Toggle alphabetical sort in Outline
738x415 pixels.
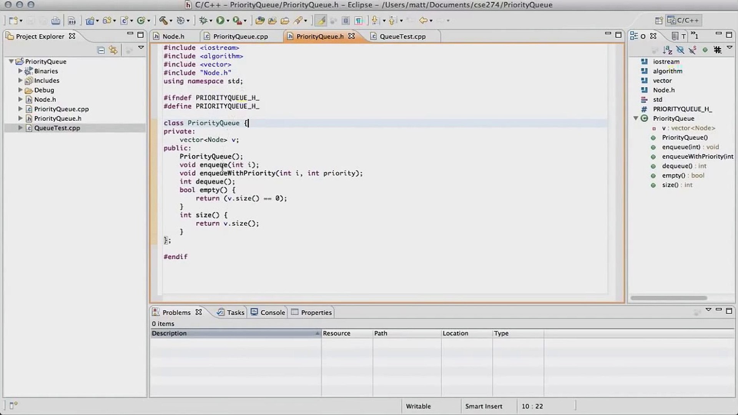[668, 50]
